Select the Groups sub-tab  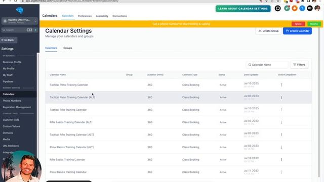coord(67,48)
